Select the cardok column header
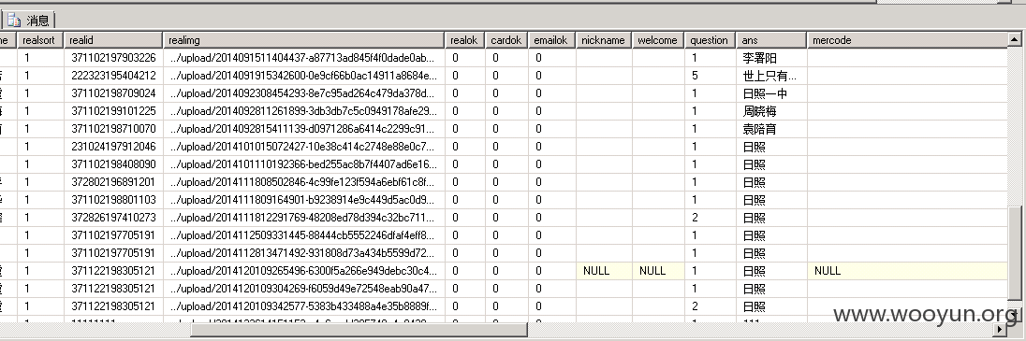The image size is (1026, 341). click(x=506, y=40)
